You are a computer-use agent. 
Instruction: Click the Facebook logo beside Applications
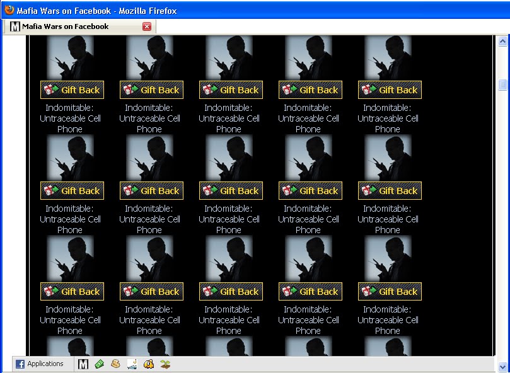pos(20,364)
